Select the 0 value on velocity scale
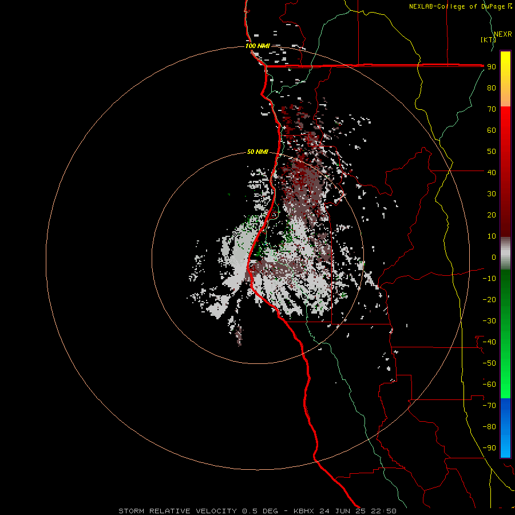The width and height of the screenshot is (515, 515). (494, 257)
